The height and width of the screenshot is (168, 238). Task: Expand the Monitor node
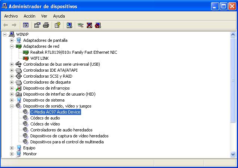(12, 154)
